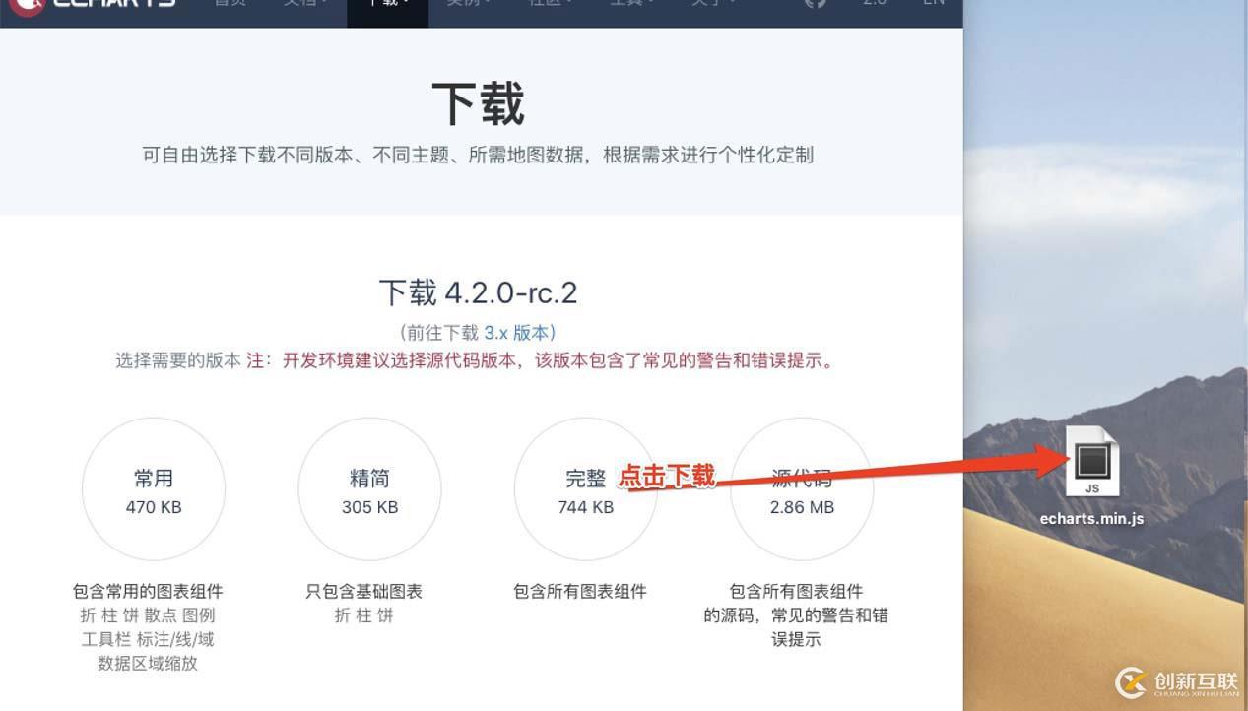Click the 只包含基础图表 description
Image resolution: width=1248 pixels, height=711 pixels.
coord(363,592)
